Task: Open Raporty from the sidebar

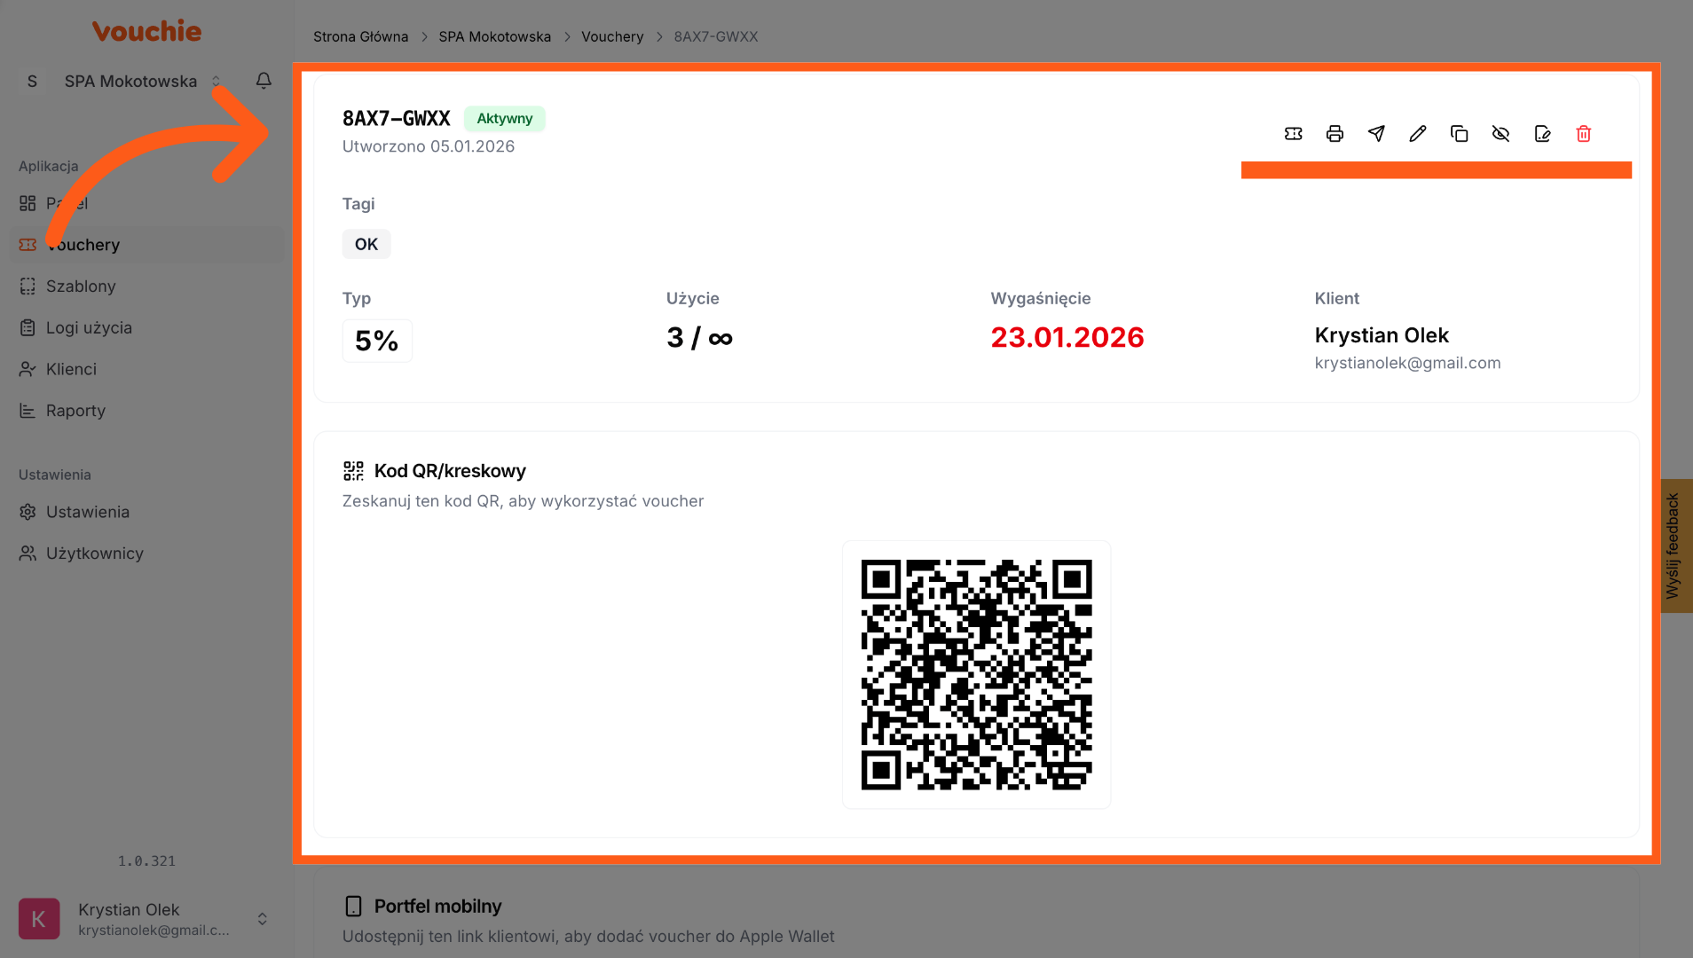Action: pyautogui.click(x=75, y=411)
